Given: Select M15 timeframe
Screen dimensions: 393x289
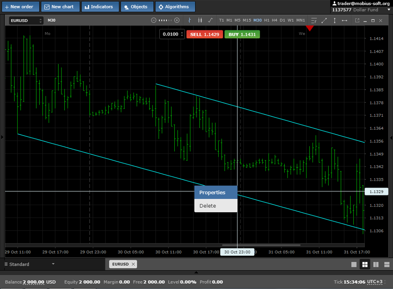Looking at the screenshot, I should 247,20.
